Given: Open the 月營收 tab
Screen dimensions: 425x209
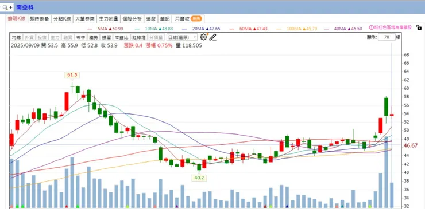Looking at the screenshot, I should (x=188, y=19).
